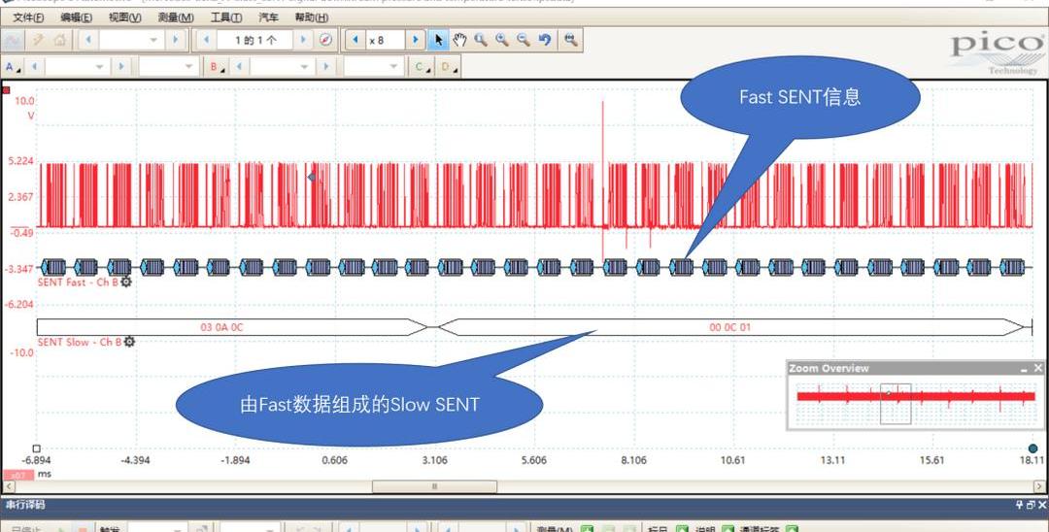Select the arrow pointer tool
This screenshot has height=532, width=1049.
(x=438, y=40)
